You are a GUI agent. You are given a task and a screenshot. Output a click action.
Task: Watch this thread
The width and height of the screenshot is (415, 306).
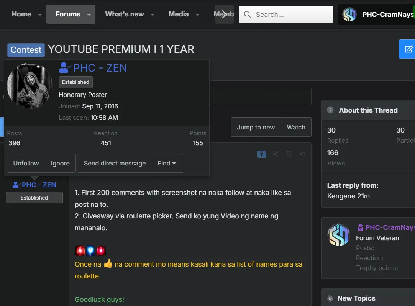(x=296, y=127)
